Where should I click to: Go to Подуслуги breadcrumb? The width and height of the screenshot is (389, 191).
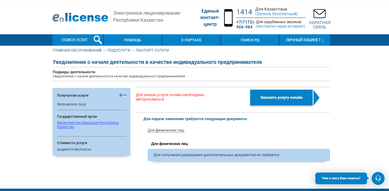119,50
